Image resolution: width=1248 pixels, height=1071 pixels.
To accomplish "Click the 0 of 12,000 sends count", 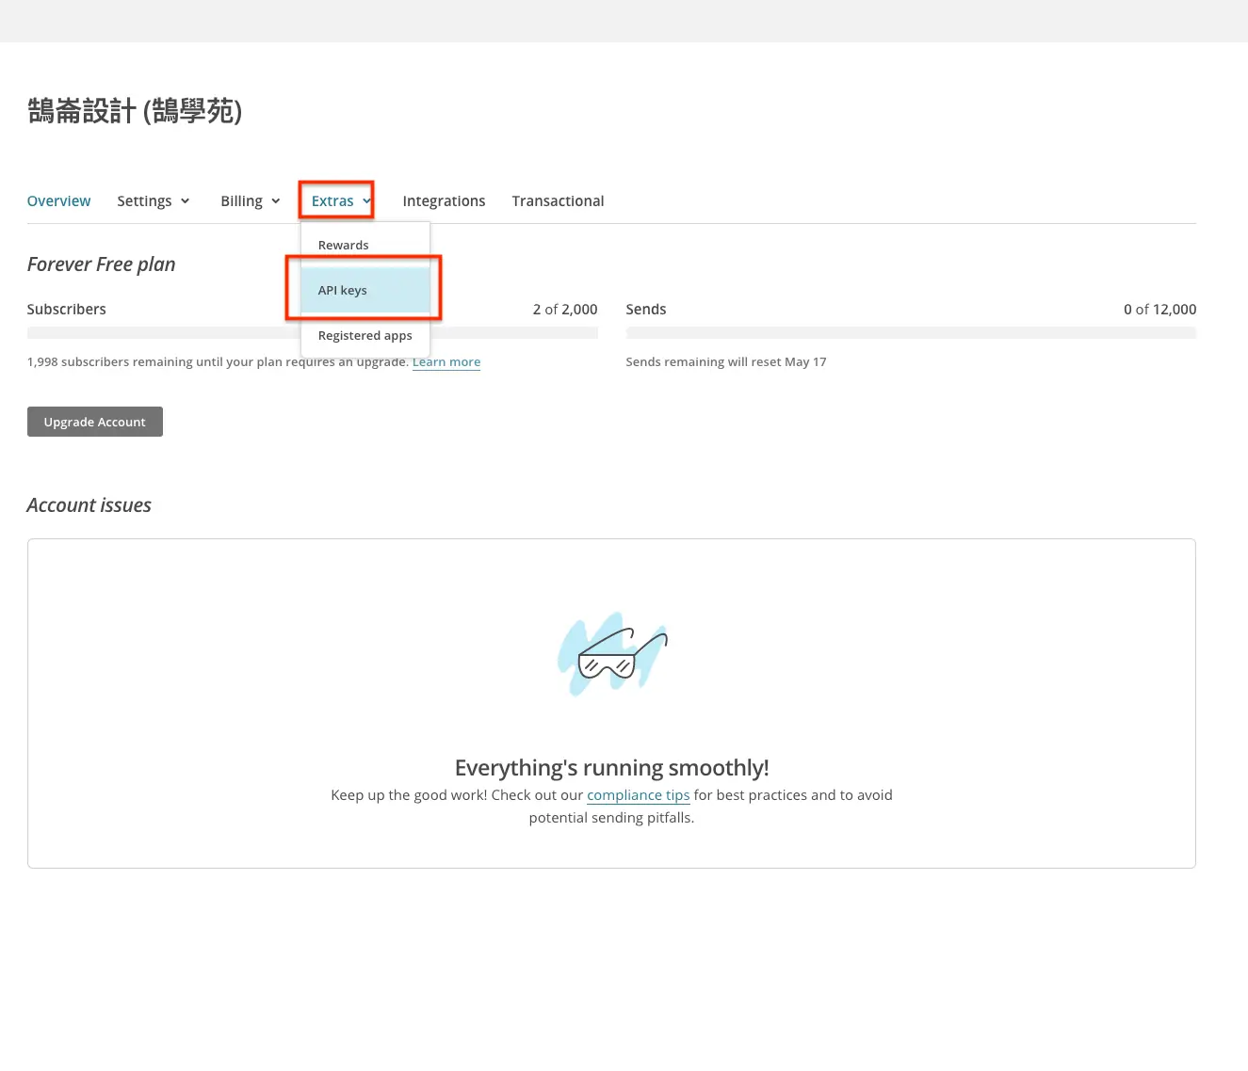I will (1159, 309).
